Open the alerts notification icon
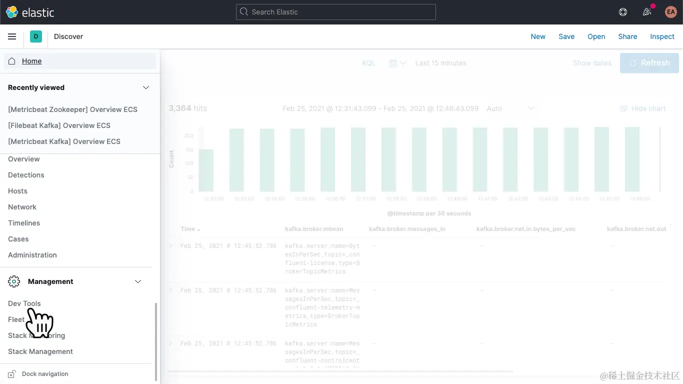Image resolution: width=683 pixels, height=384 pixels. click(x=646, y=12)
